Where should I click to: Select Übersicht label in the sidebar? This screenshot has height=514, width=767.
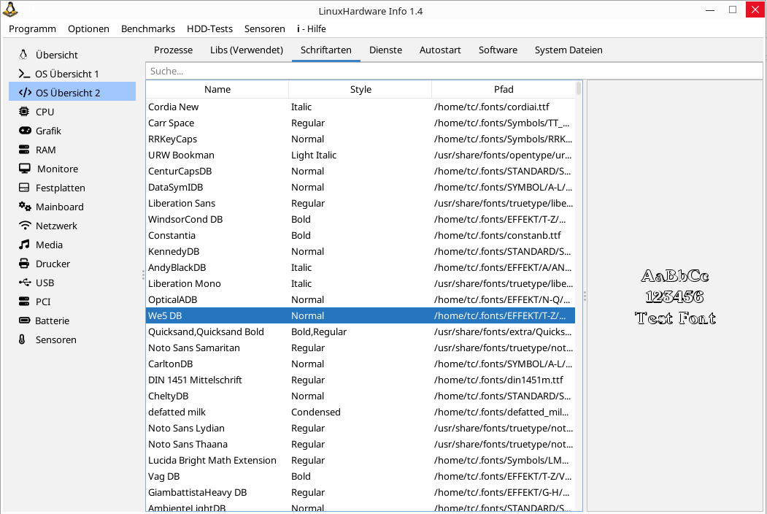coord(57,55)
